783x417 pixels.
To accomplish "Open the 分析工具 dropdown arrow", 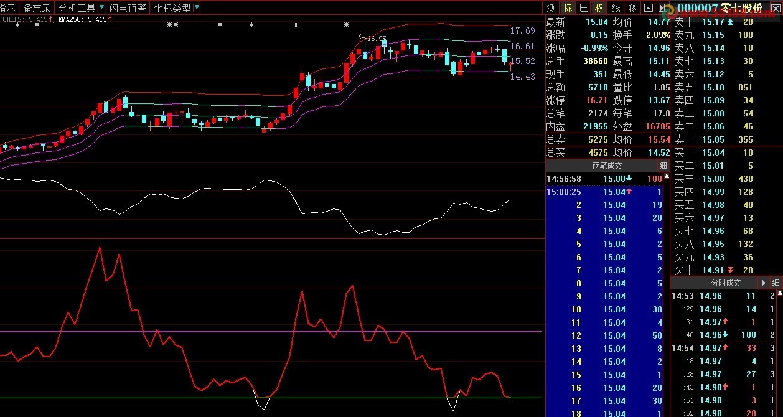I will (101, 8).
